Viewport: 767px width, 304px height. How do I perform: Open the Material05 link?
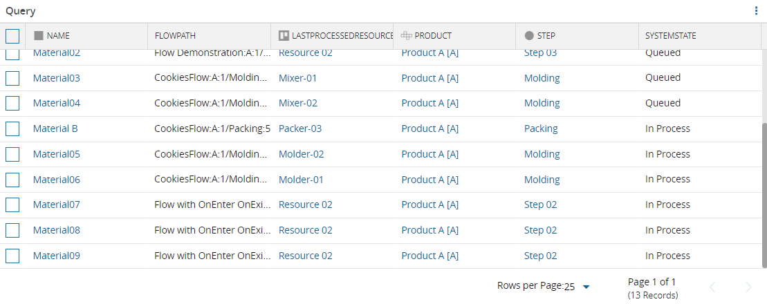tap(56, 154)
